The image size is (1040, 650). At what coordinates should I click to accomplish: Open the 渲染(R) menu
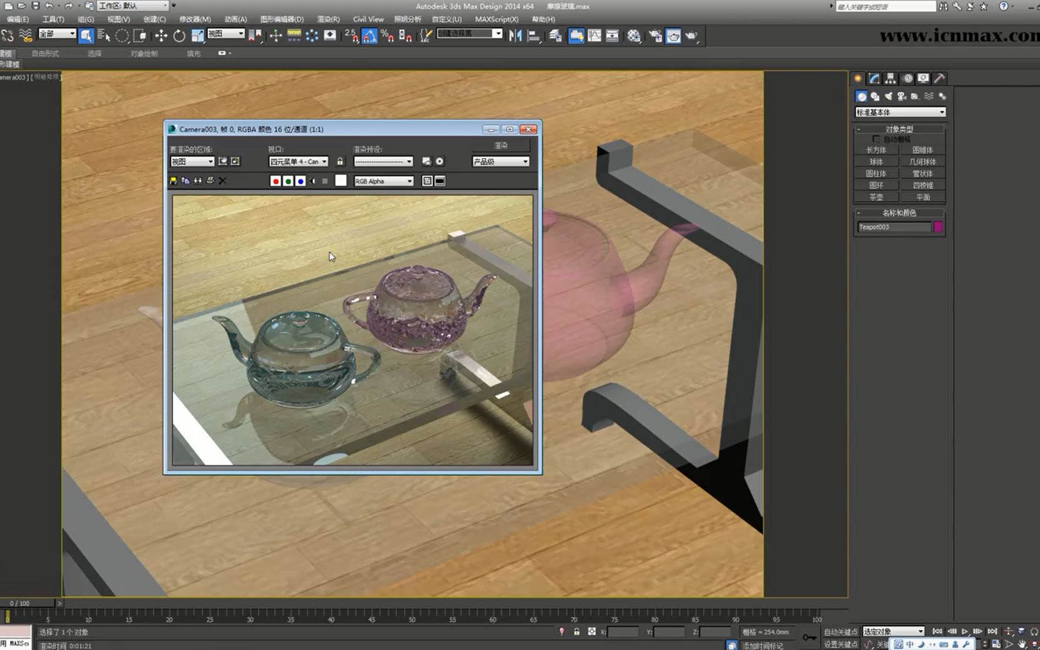pyautogui.click(x=327, y=19)
